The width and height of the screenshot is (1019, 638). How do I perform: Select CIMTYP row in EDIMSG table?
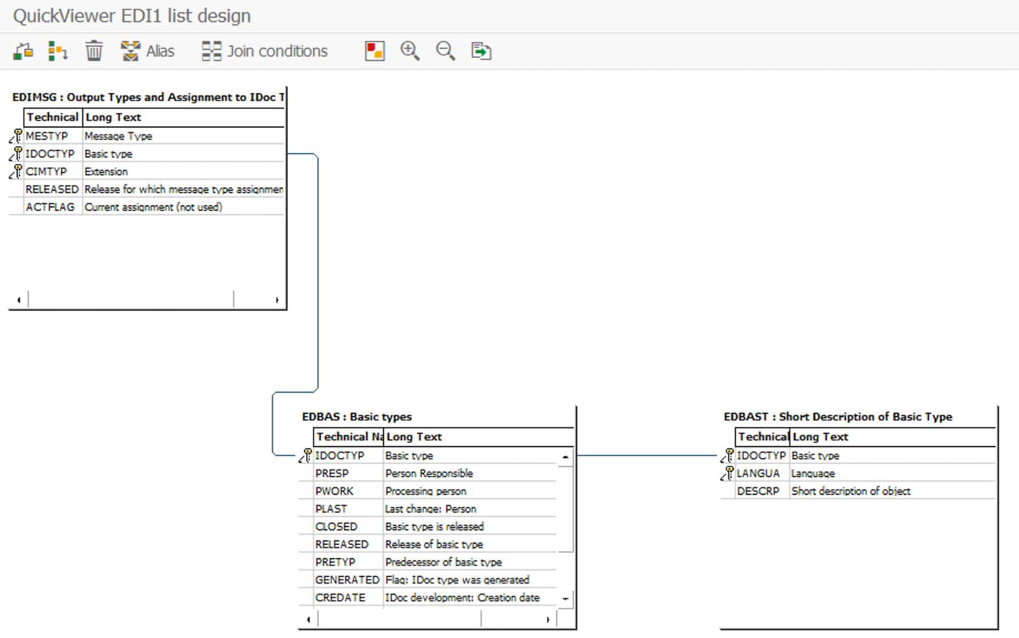46,172
